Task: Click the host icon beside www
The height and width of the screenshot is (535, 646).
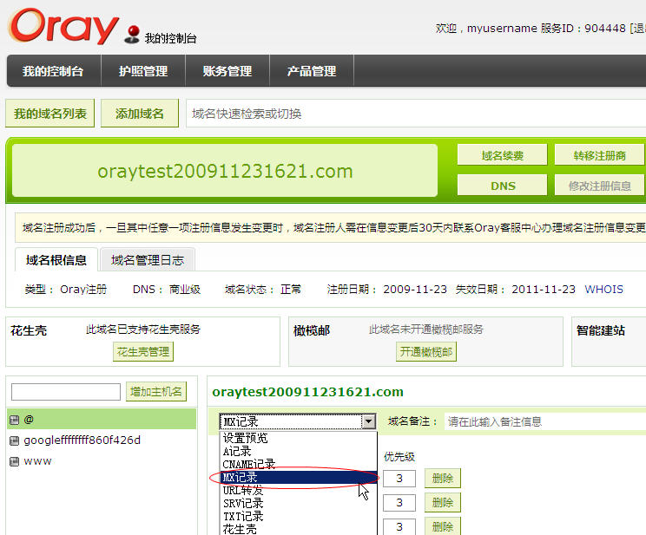Action: pyautogui.click(x=15, y=461)
